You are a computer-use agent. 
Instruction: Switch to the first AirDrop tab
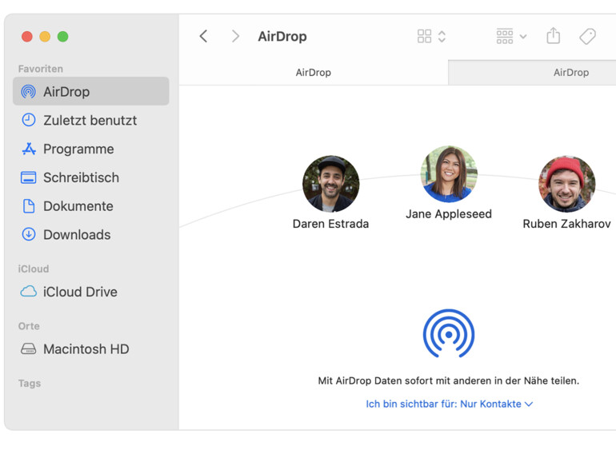(x=313, y=73)
